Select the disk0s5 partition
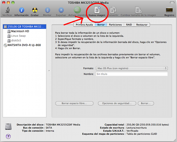 coord(24,41)
